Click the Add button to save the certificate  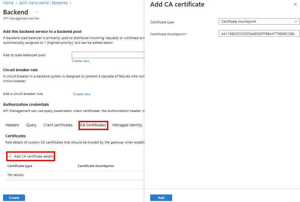coord(161,198)
